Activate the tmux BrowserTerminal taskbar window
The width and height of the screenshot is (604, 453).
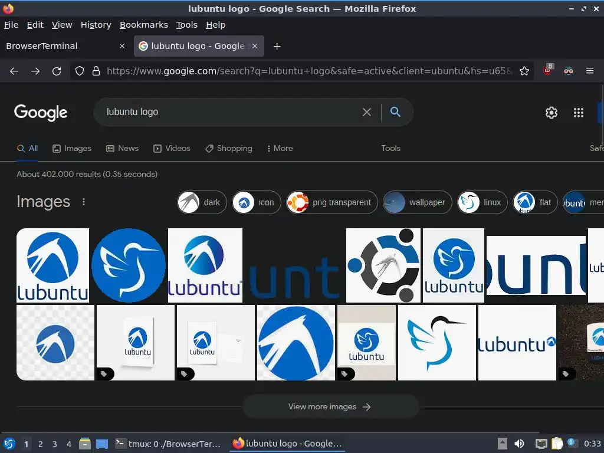(168, 444)
